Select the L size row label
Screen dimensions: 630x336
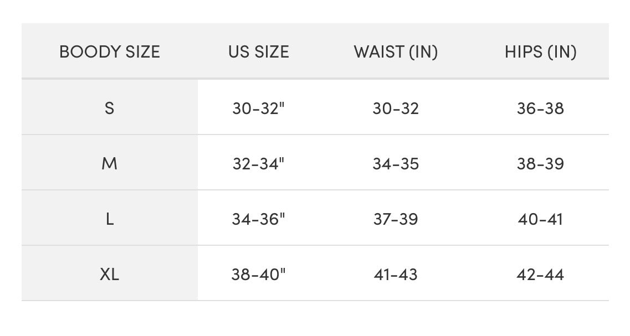click(110, 219)
